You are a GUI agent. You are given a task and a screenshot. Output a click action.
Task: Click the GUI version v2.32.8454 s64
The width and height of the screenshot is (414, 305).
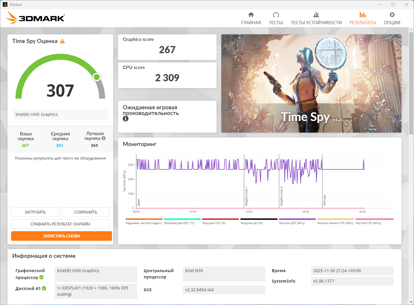click(x=224, y=290)
